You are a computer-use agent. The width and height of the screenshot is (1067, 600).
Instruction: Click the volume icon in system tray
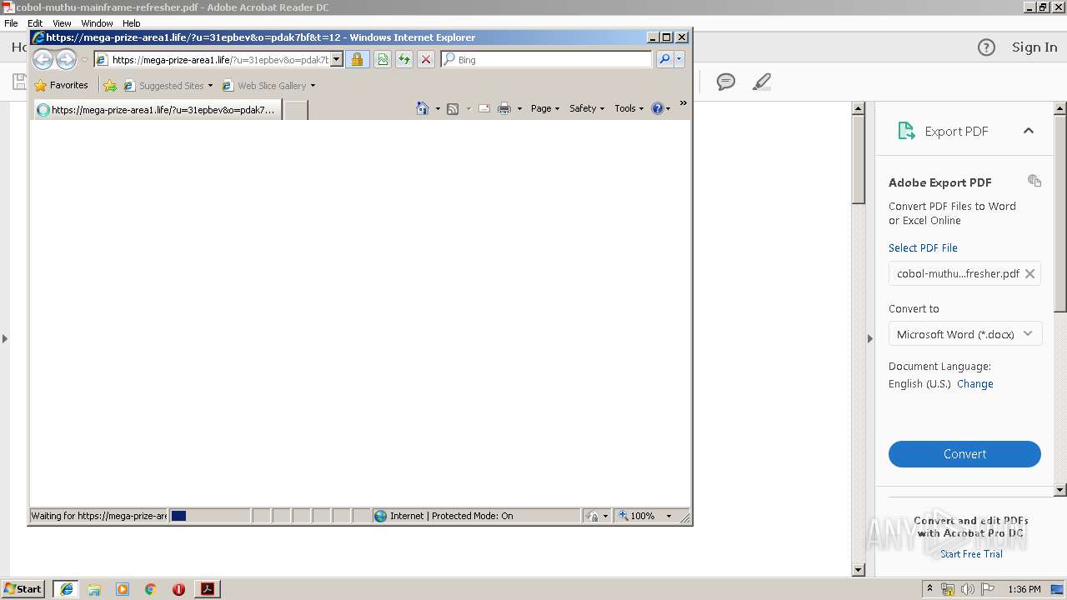pos(967,589)
